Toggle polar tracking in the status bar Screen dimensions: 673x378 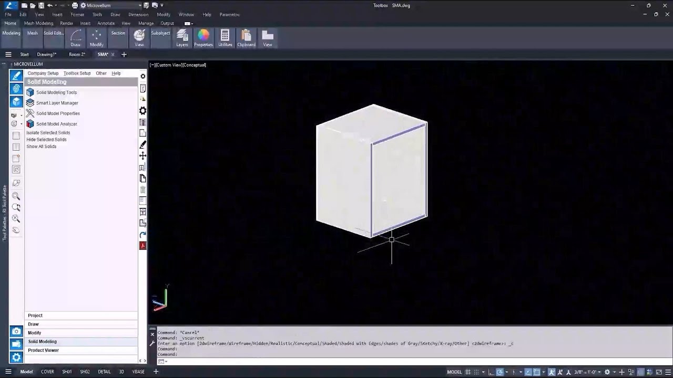coord(500,372)
